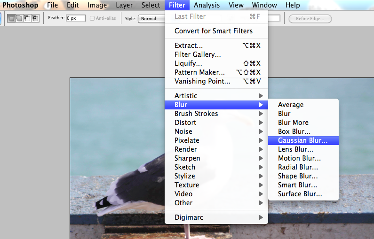The width and height of the screenshot is (374, 239).
Task: Select the Intersect with selection icon
Action: click(x=35, y=18)
